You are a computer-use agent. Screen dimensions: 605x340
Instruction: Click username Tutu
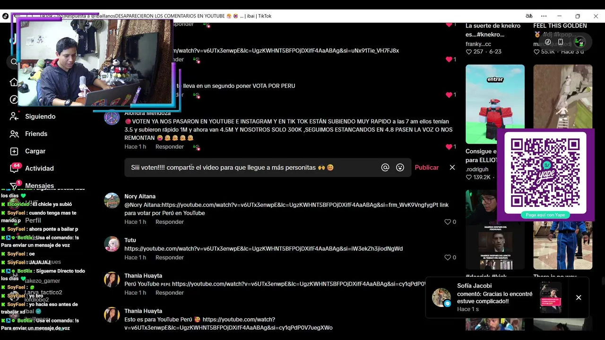click(130, 240)
